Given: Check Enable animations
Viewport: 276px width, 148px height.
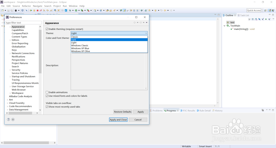Looking at the screenshot, I should click(x=47, y=92).
